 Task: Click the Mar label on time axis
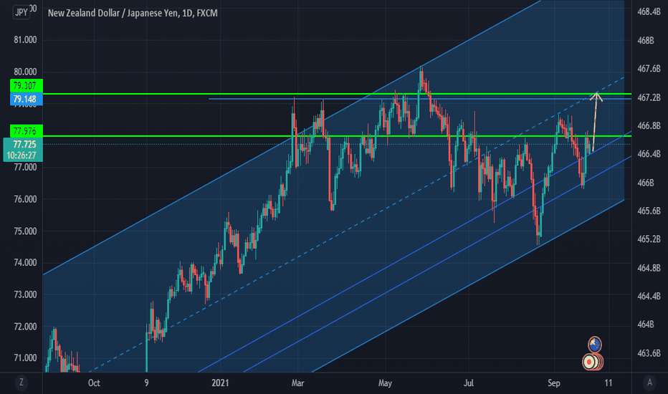pyautogui.click(x=297, y=383)
